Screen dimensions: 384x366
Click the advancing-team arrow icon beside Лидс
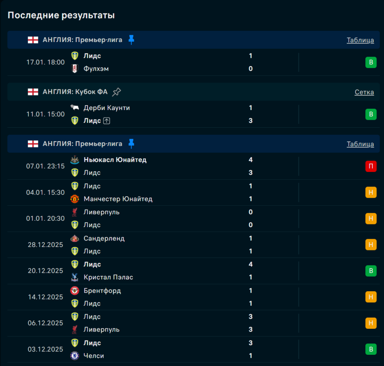click(x=107, y=121)
